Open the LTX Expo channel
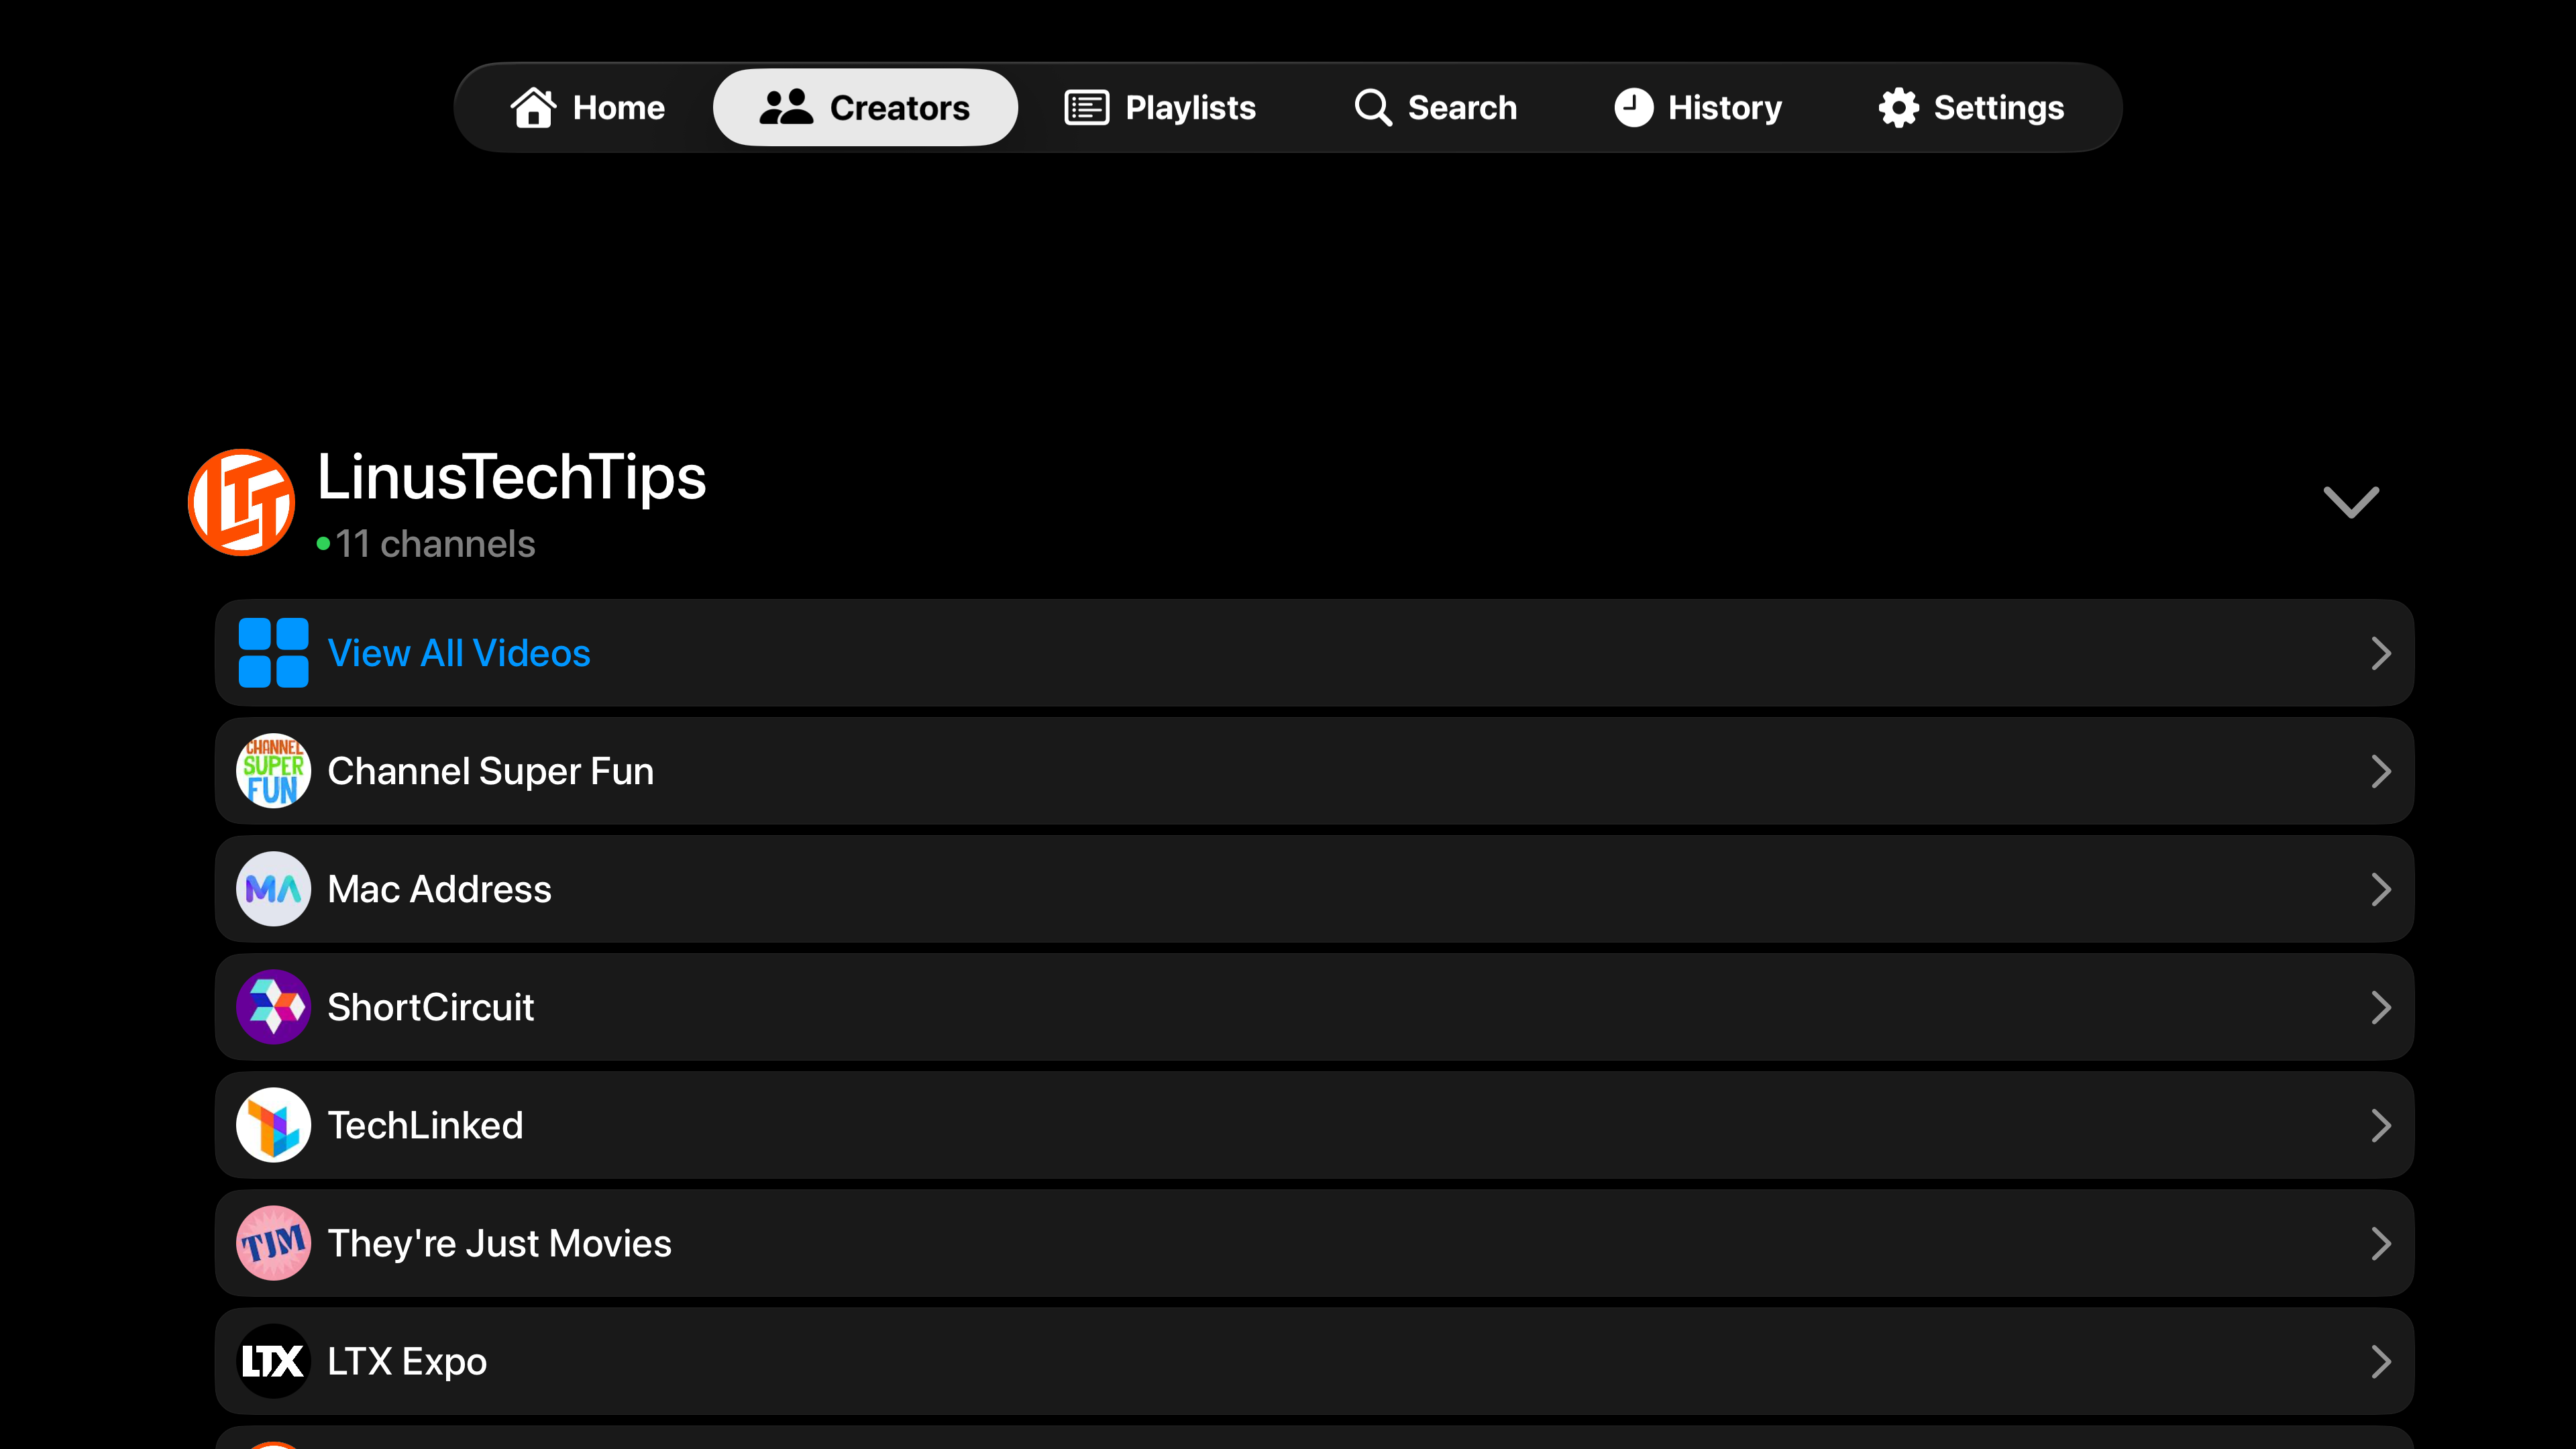 pyautogui.click(x=1314, y=1361)
